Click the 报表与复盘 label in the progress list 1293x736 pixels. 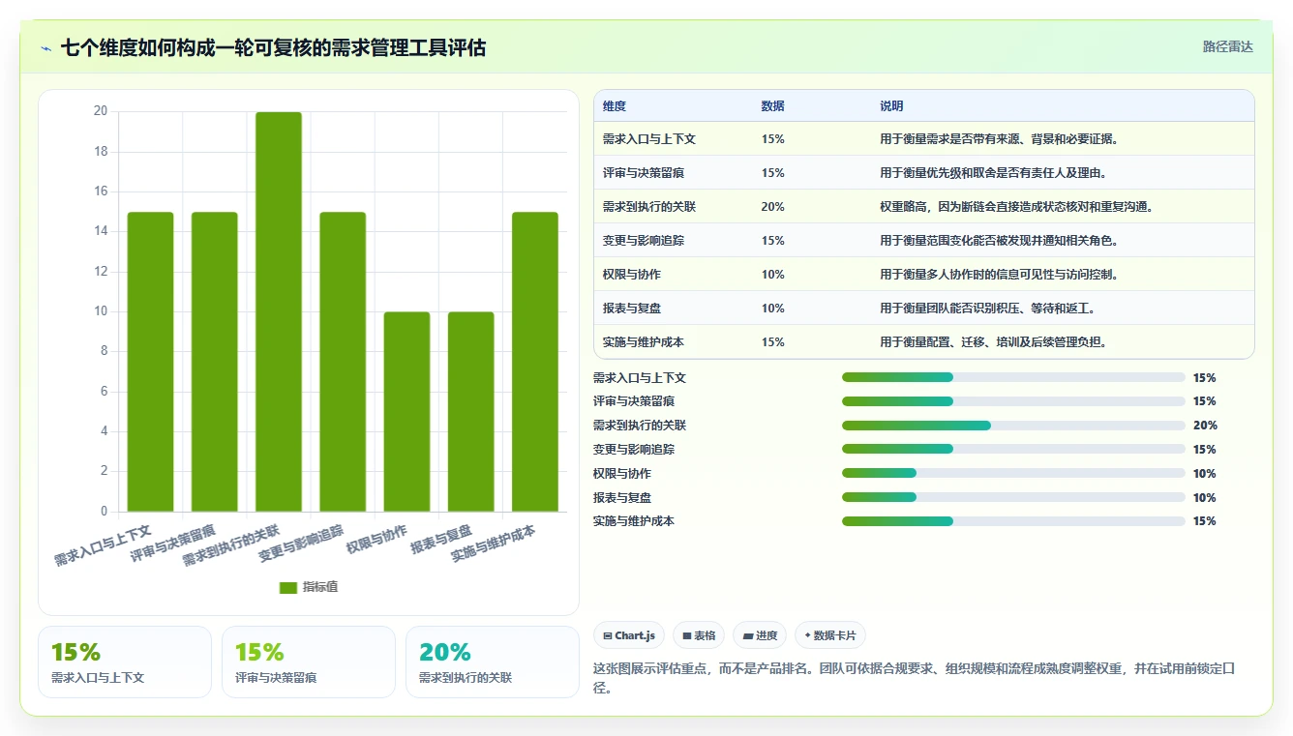[x=622, y=497]
